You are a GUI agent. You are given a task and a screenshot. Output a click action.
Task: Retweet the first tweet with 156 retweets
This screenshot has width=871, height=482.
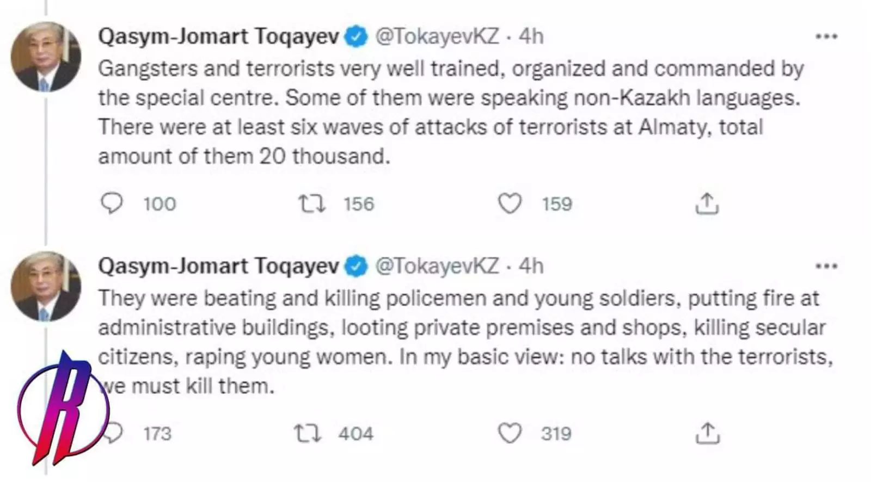coord(312,204)
